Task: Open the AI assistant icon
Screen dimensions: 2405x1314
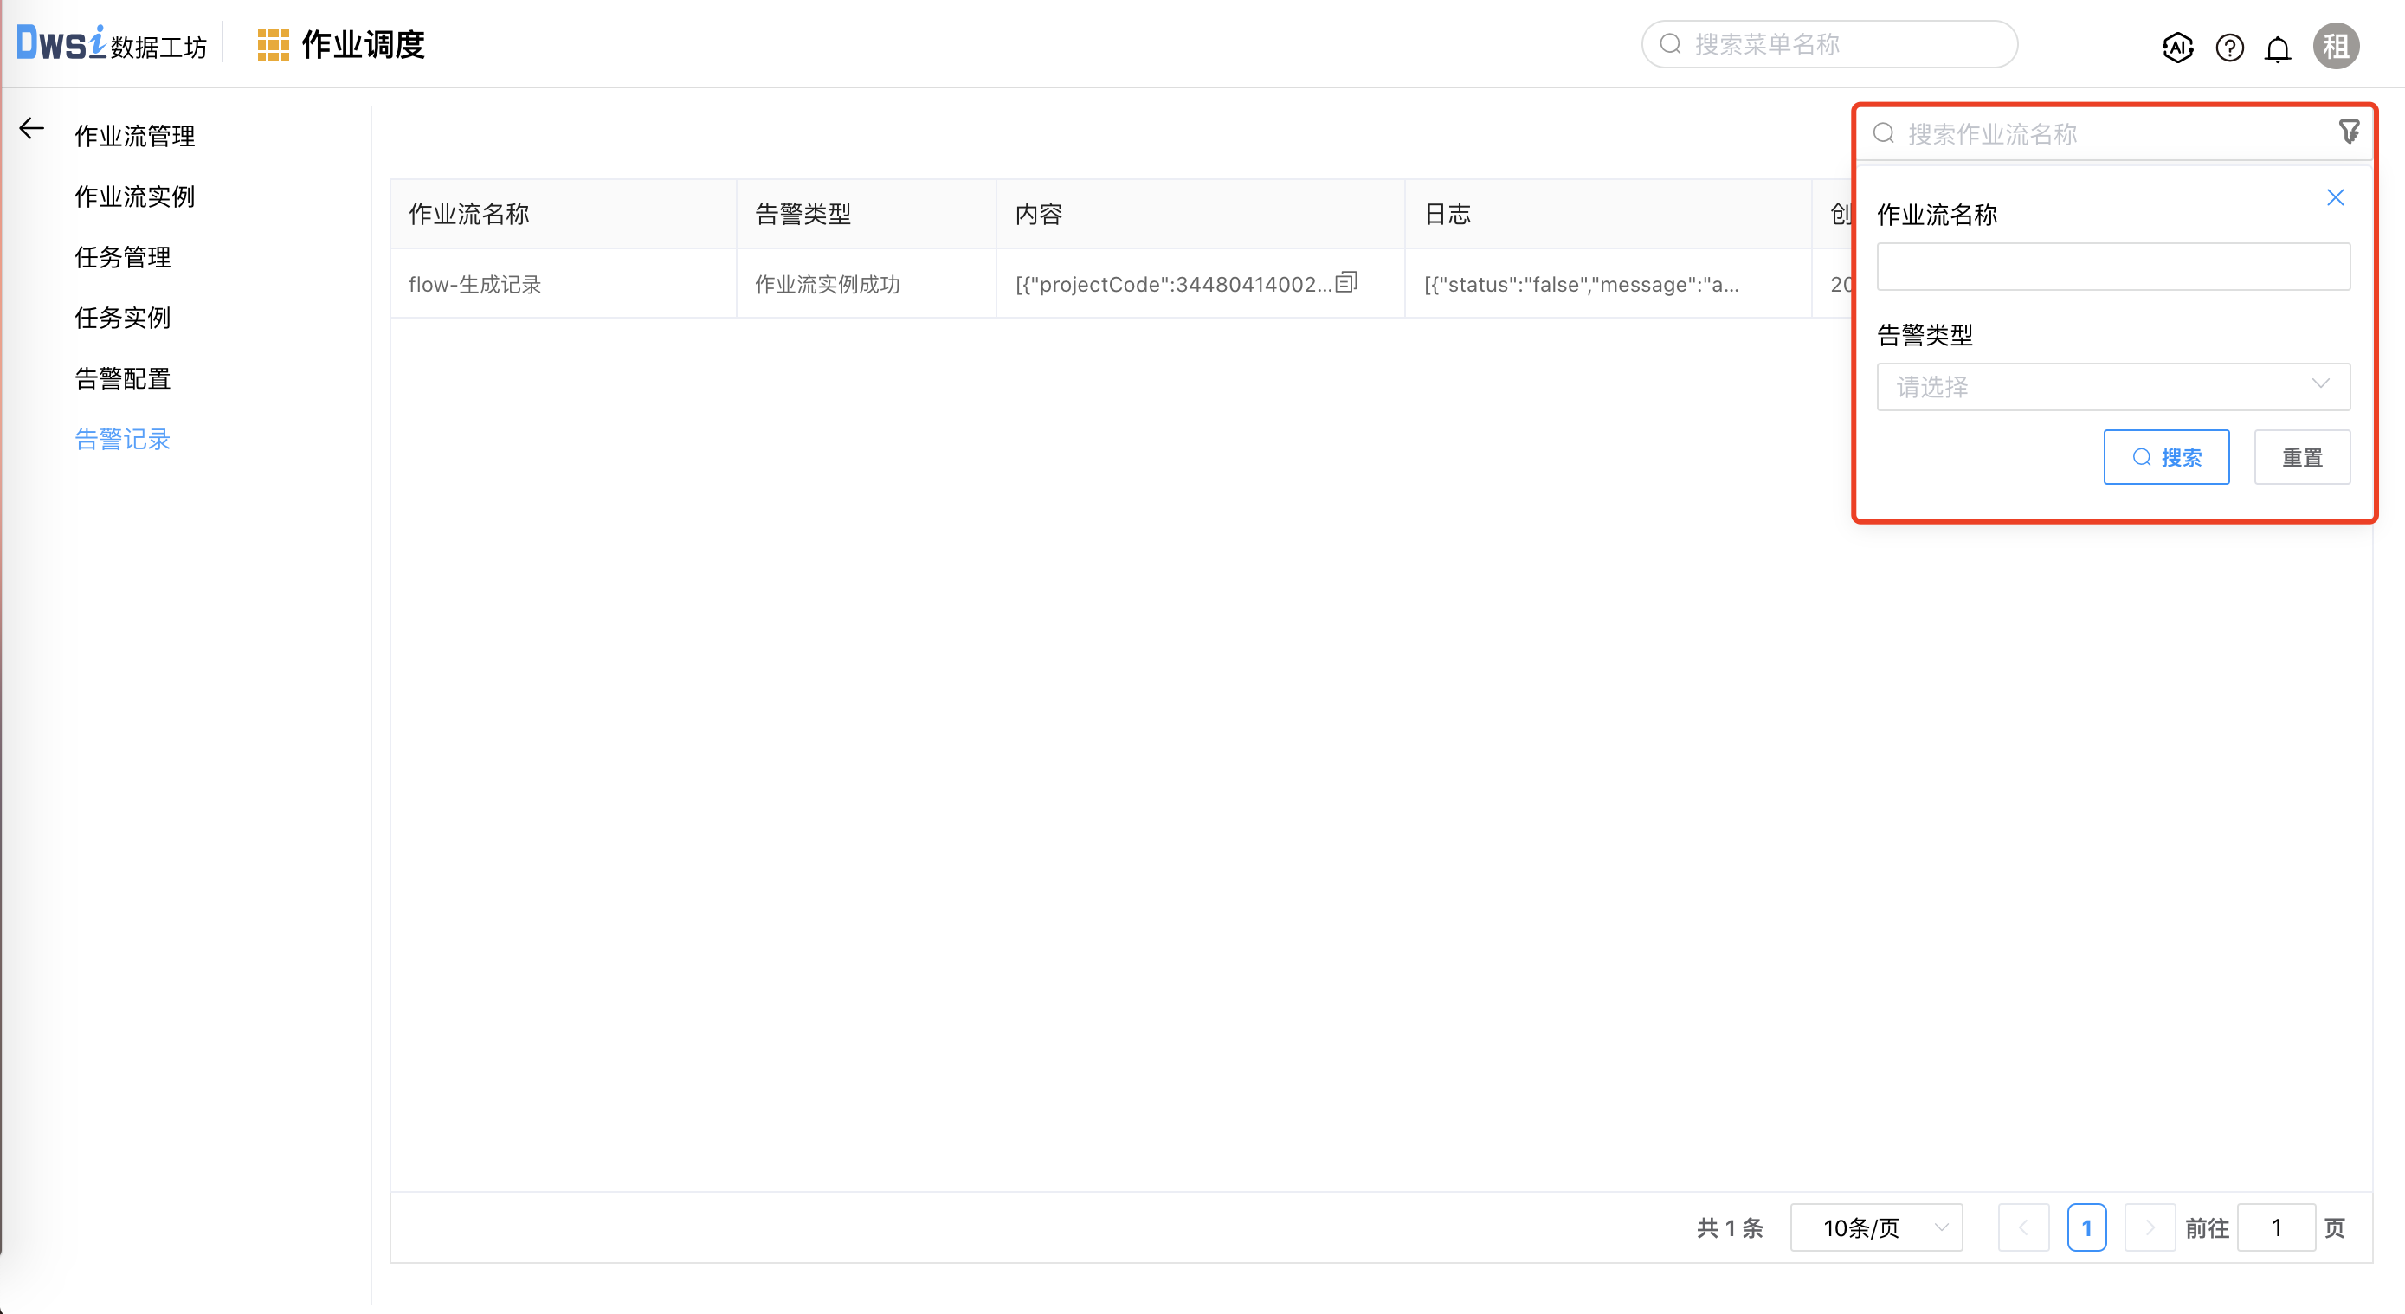Action: click(x=2177, y=48)
